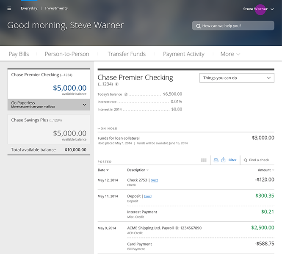The image size is (282, 254).
Task: Click How can we help you search field
Action: pos(233,25)
